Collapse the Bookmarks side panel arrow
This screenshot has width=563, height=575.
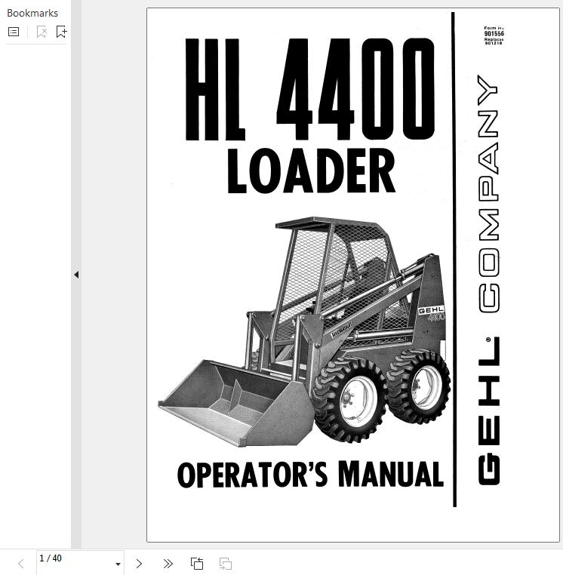[x=76, y=275]
